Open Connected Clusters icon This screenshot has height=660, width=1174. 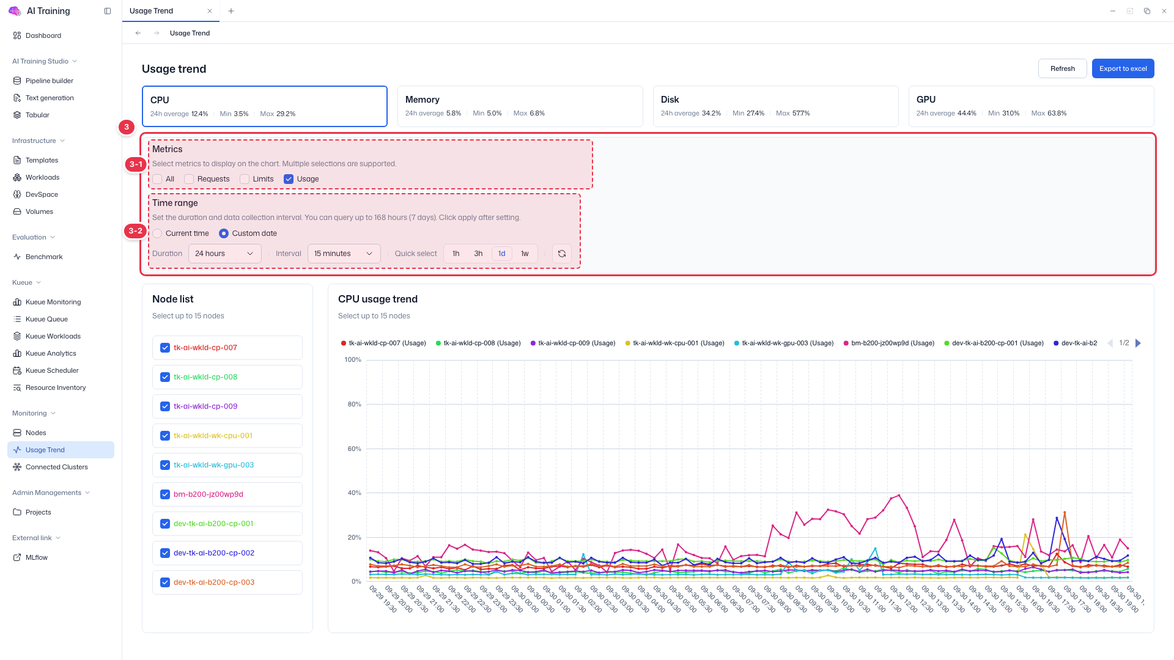coord(17,467)
